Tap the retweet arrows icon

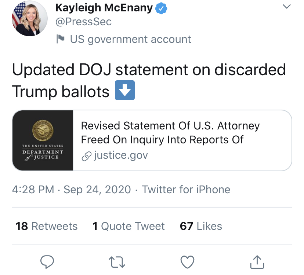117,262
